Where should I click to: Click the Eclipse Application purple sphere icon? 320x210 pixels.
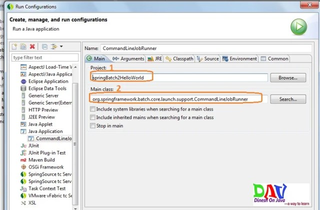tap(23, 81)
